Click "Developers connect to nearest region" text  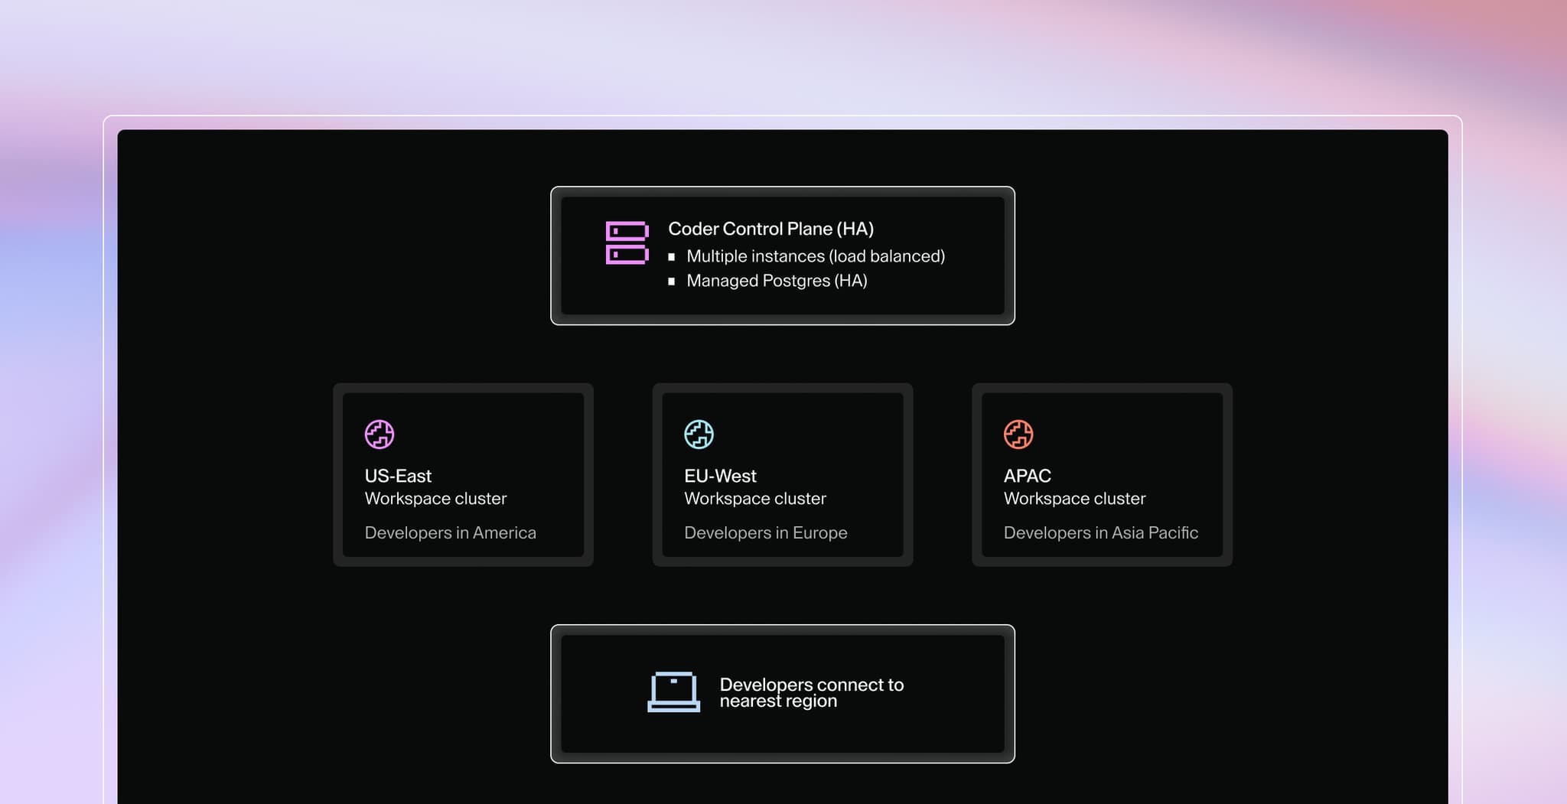click(x=811, y=692)
